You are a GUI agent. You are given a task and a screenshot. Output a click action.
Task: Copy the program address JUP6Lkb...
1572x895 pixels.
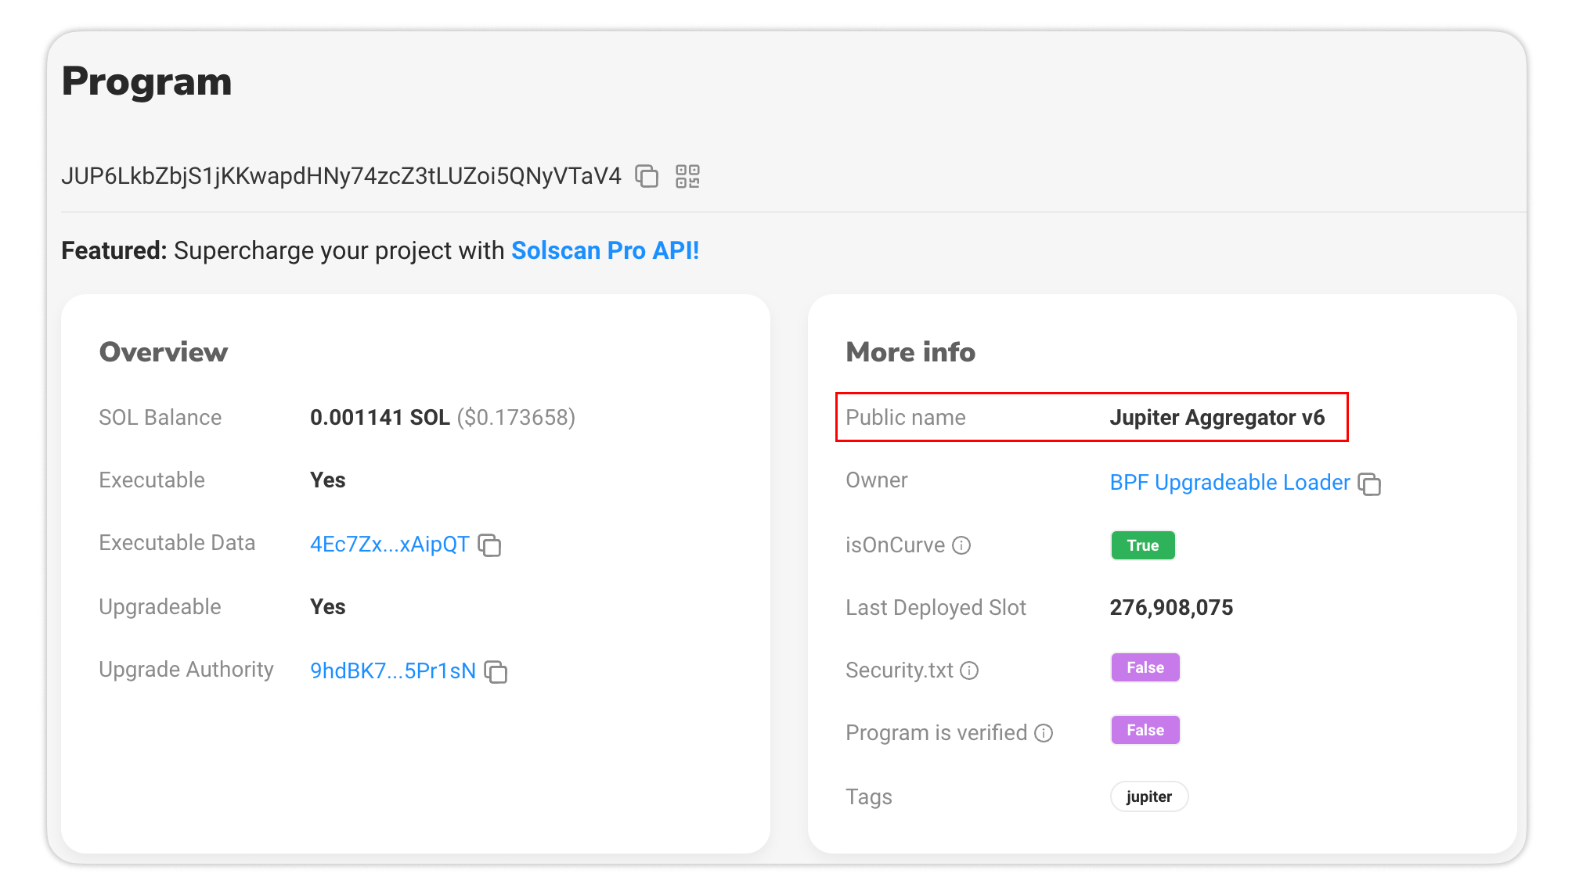(647, 176)
